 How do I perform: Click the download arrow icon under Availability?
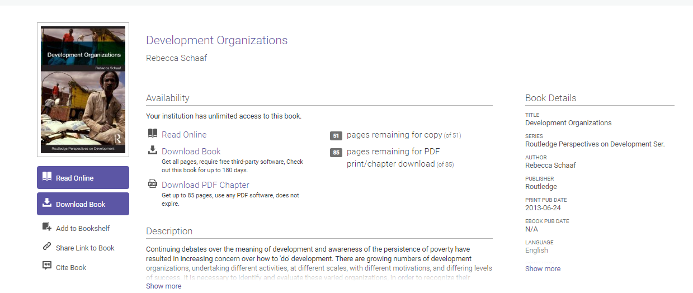click(x=153, y=150)
